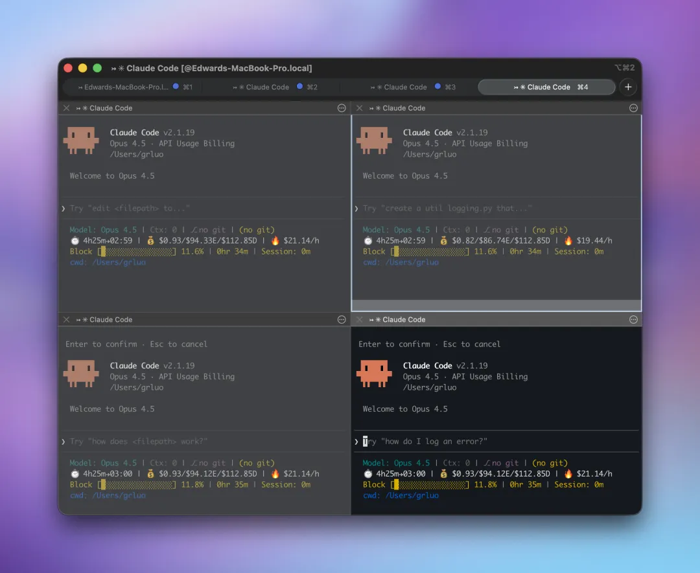Viewport: 700px width, 573px height.
Task: Click the Block progress bar in the top-right pane
Action: 430,251
